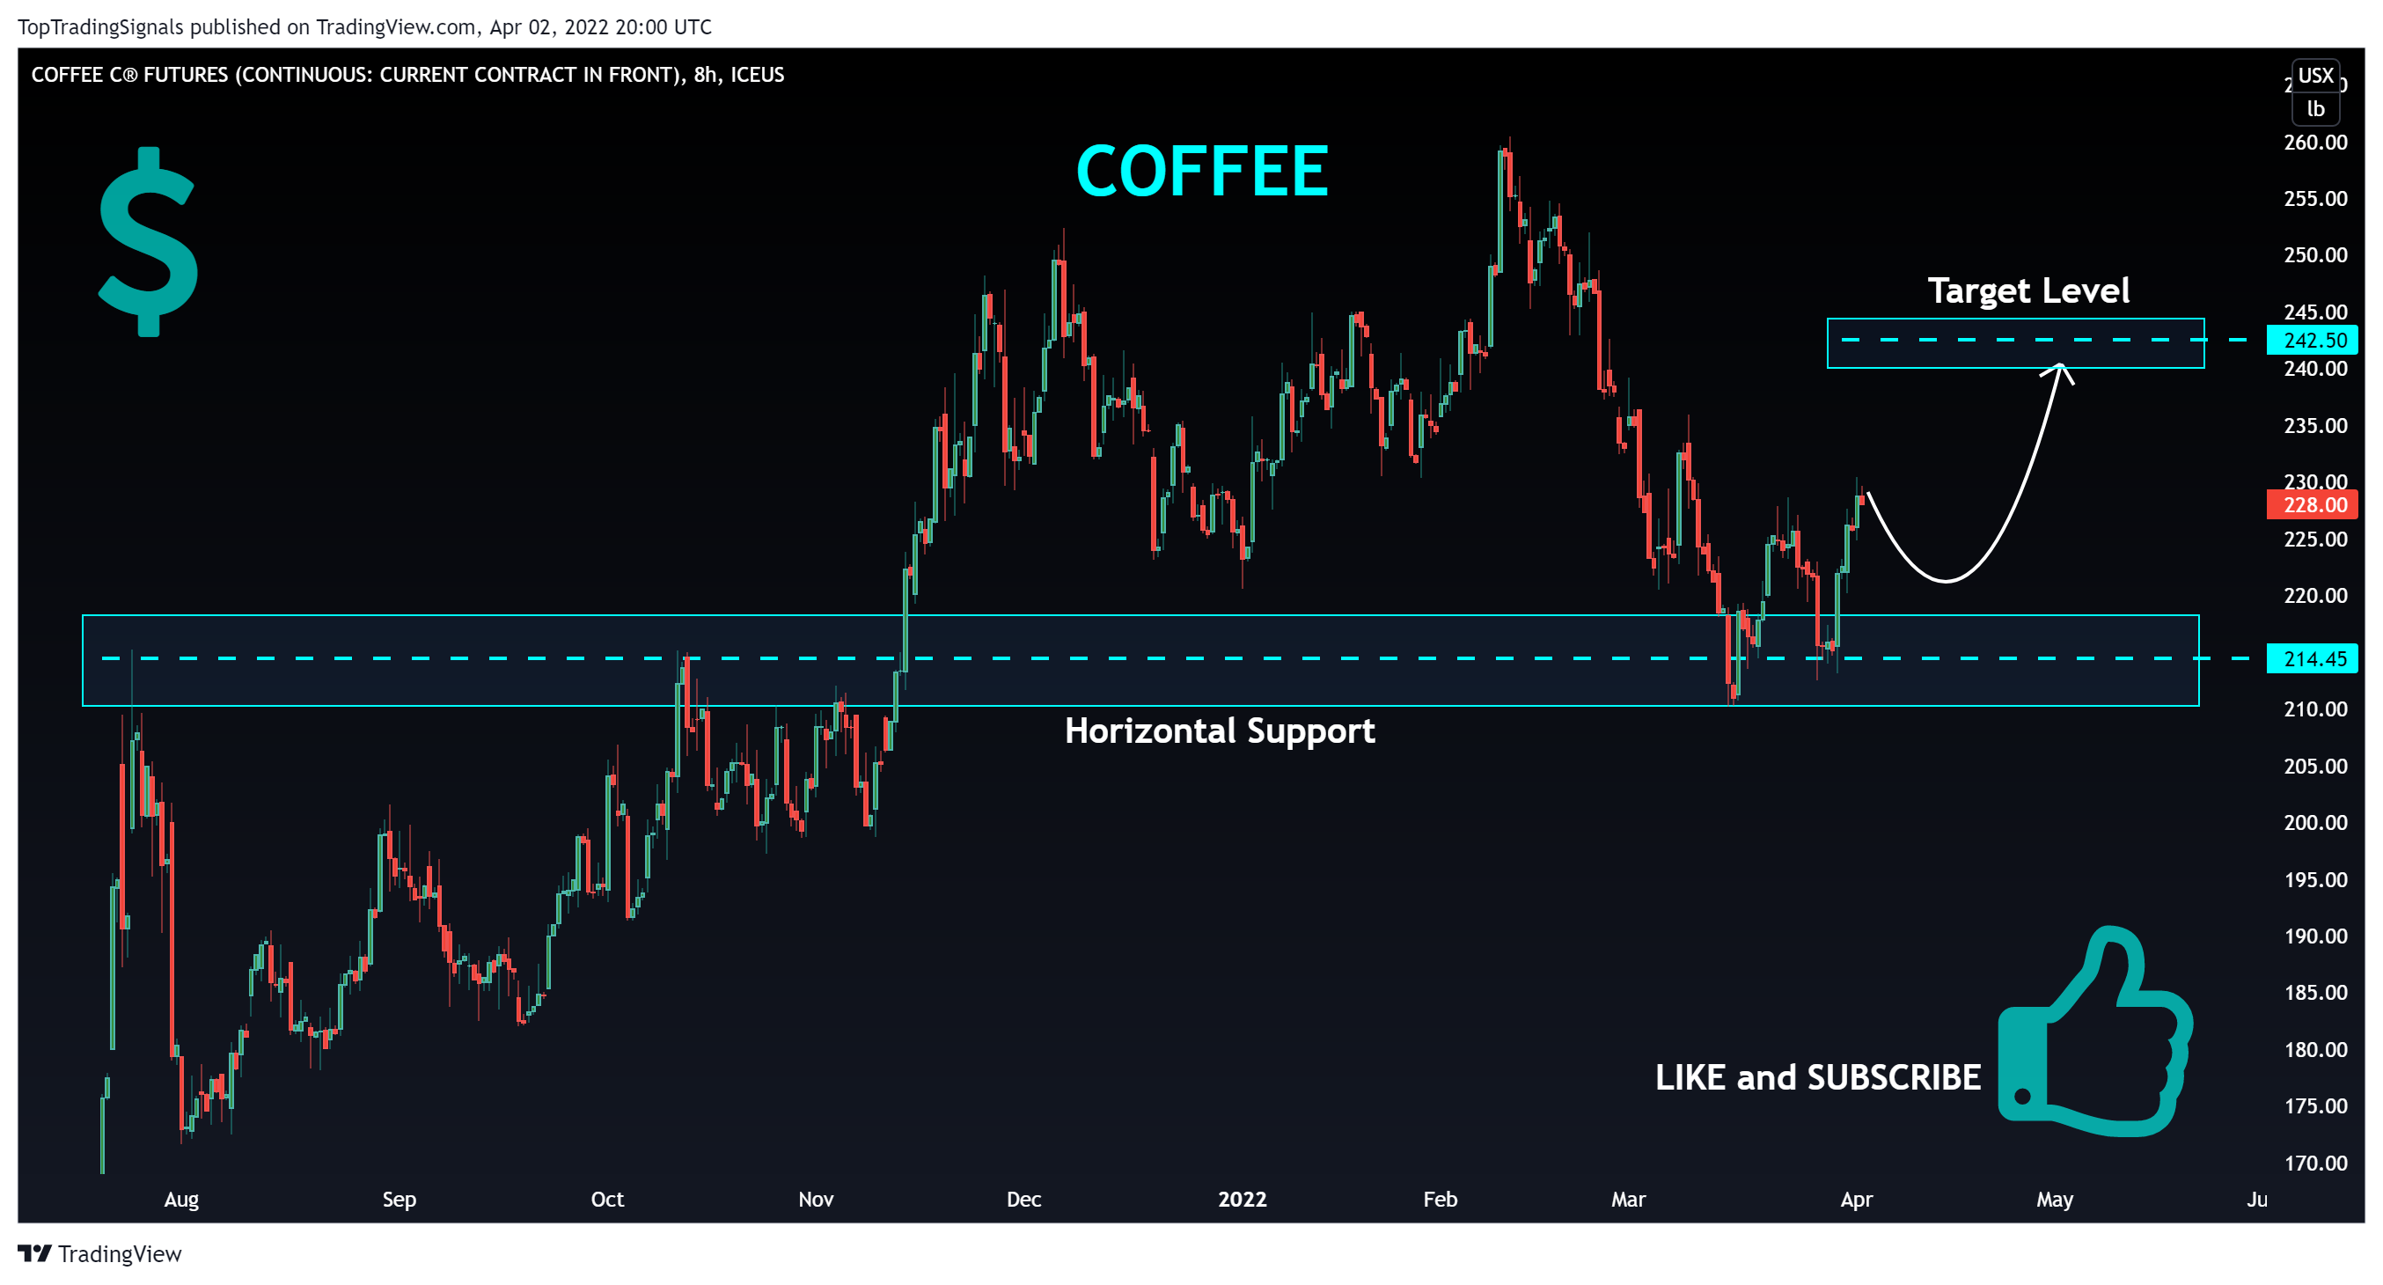Click the 2022 label on time axis
The image size is (2383, 1285).
point(1242,1199)
